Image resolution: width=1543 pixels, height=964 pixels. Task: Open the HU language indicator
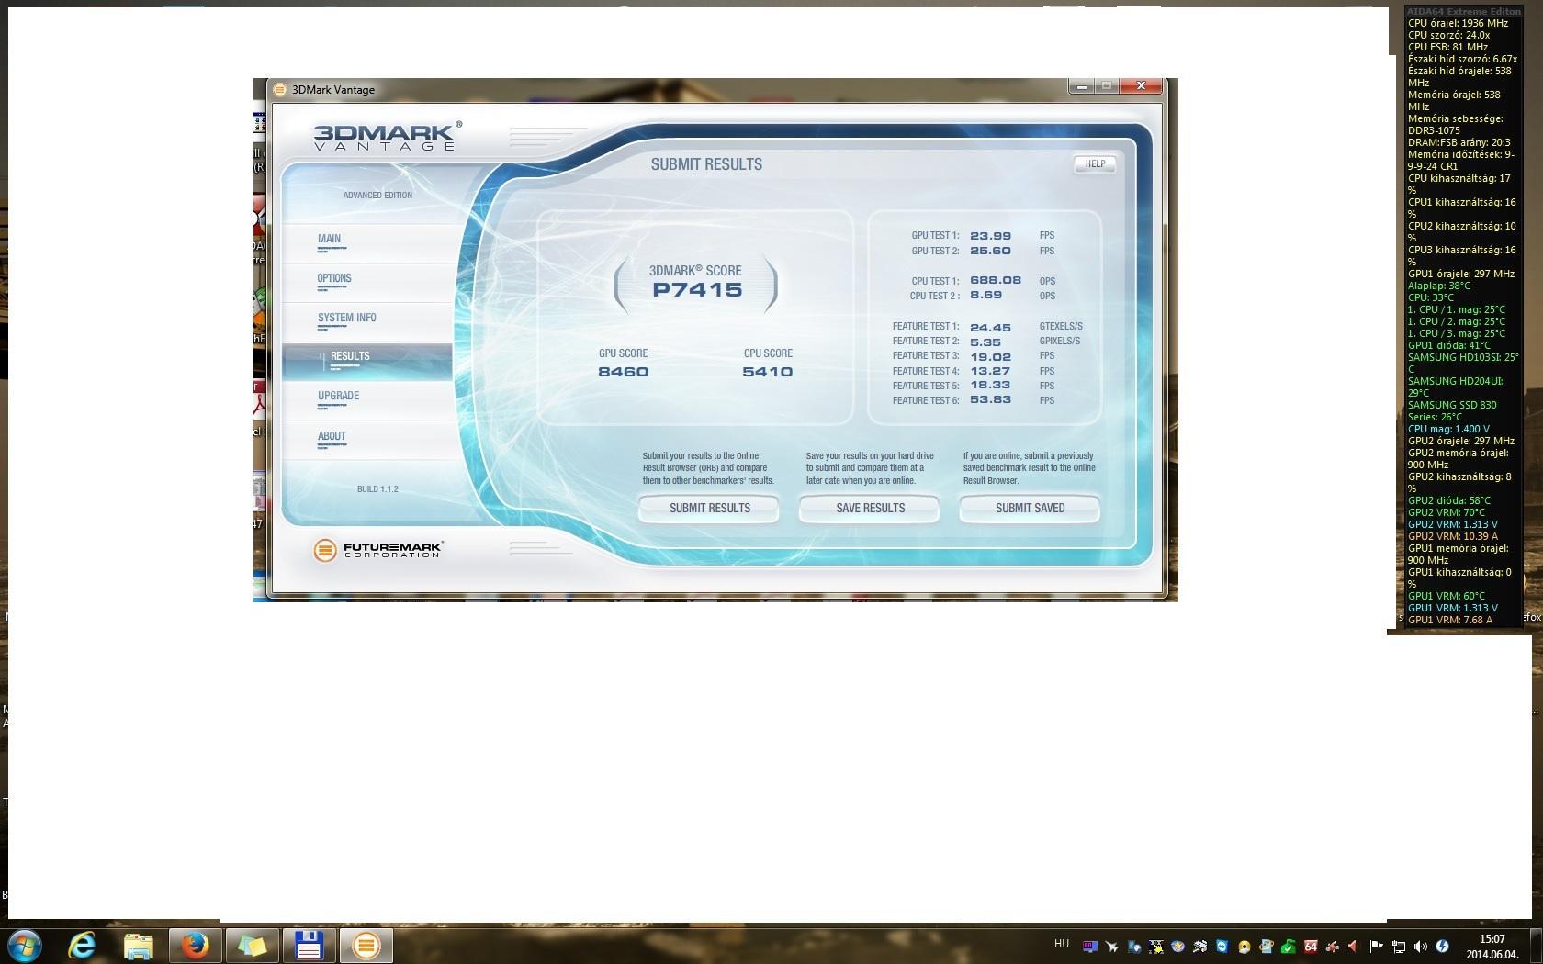click(1062, 944)
